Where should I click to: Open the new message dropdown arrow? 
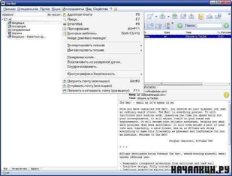pyautogui.click(x=156, y=17)
